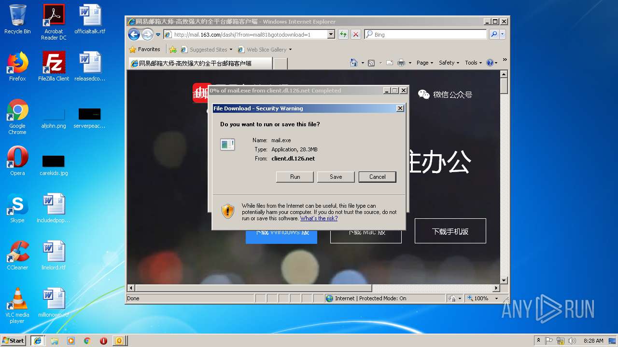Image resolution: width=618 pixels, height=347 pixels.
Task: Click Opera icon in taskbar
Action: point(103,340)
